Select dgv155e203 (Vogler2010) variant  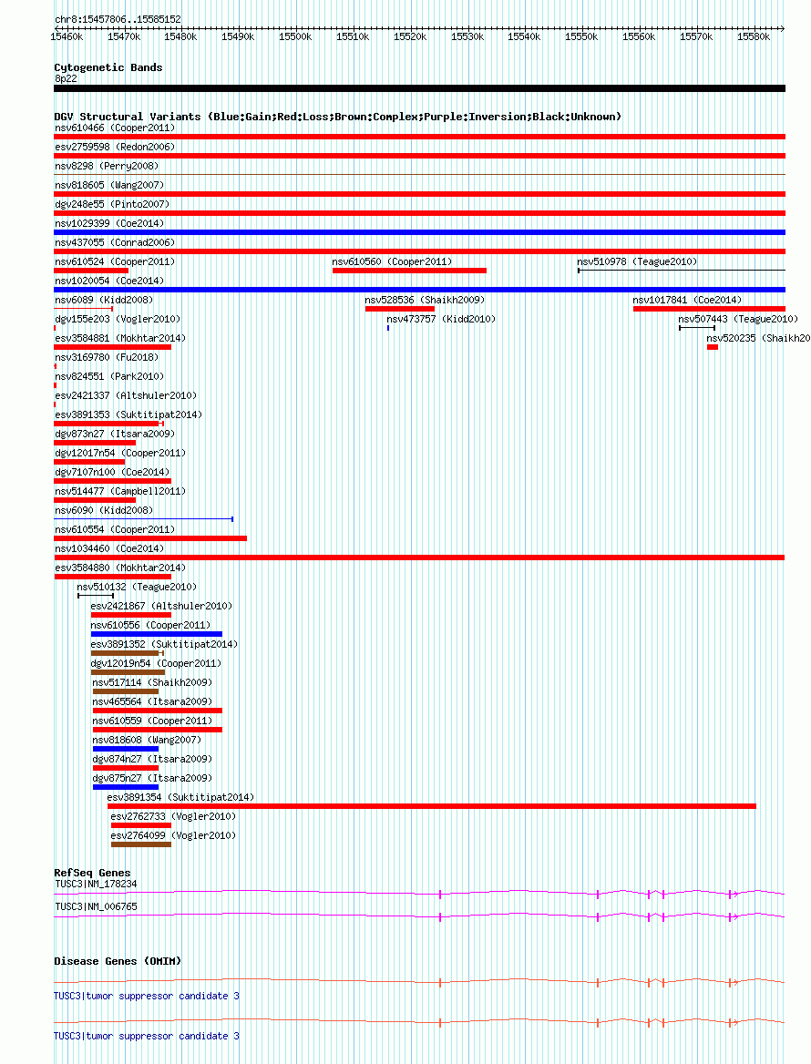tap(118, 318)
